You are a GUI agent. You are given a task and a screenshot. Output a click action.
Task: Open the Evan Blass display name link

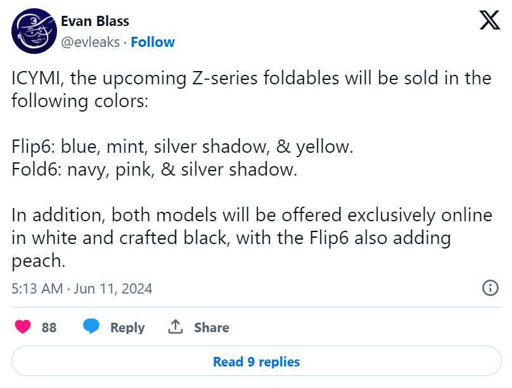pyautogui.click(x=95, y=21)
